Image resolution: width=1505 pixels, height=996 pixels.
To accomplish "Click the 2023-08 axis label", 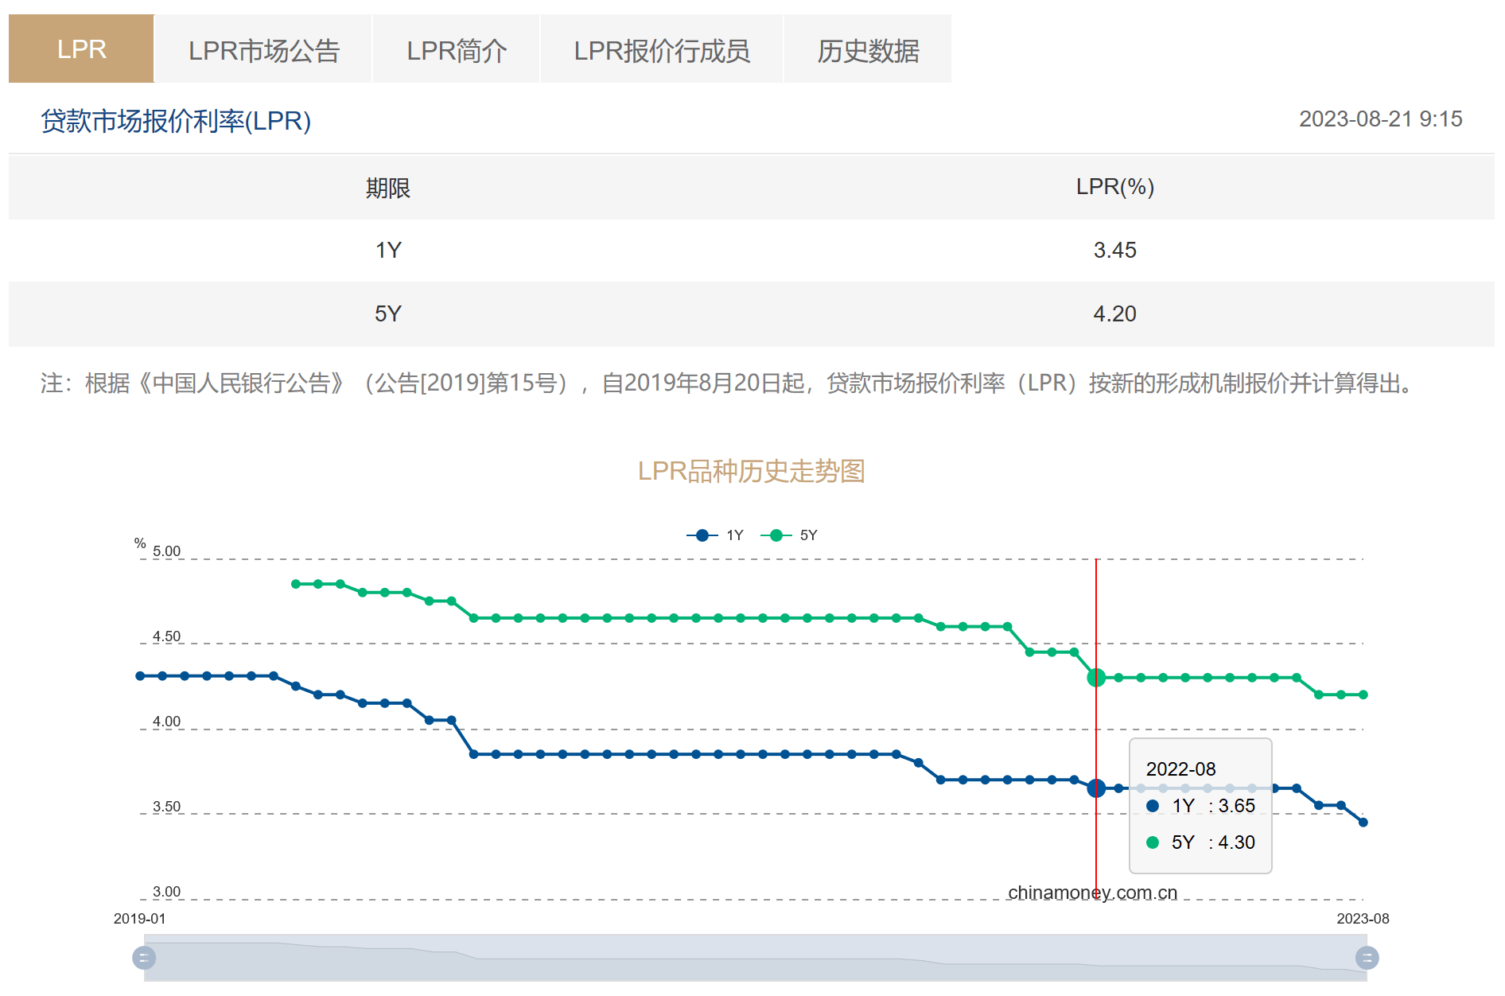I will click(1363, 919).
